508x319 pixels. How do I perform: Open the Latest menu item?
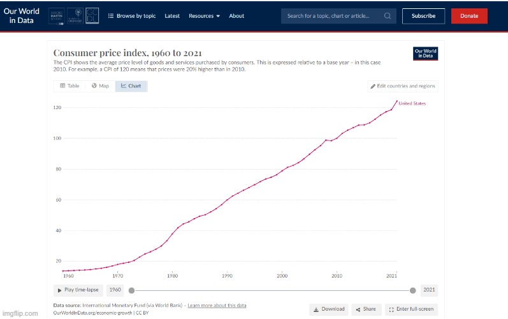[172, 16]
